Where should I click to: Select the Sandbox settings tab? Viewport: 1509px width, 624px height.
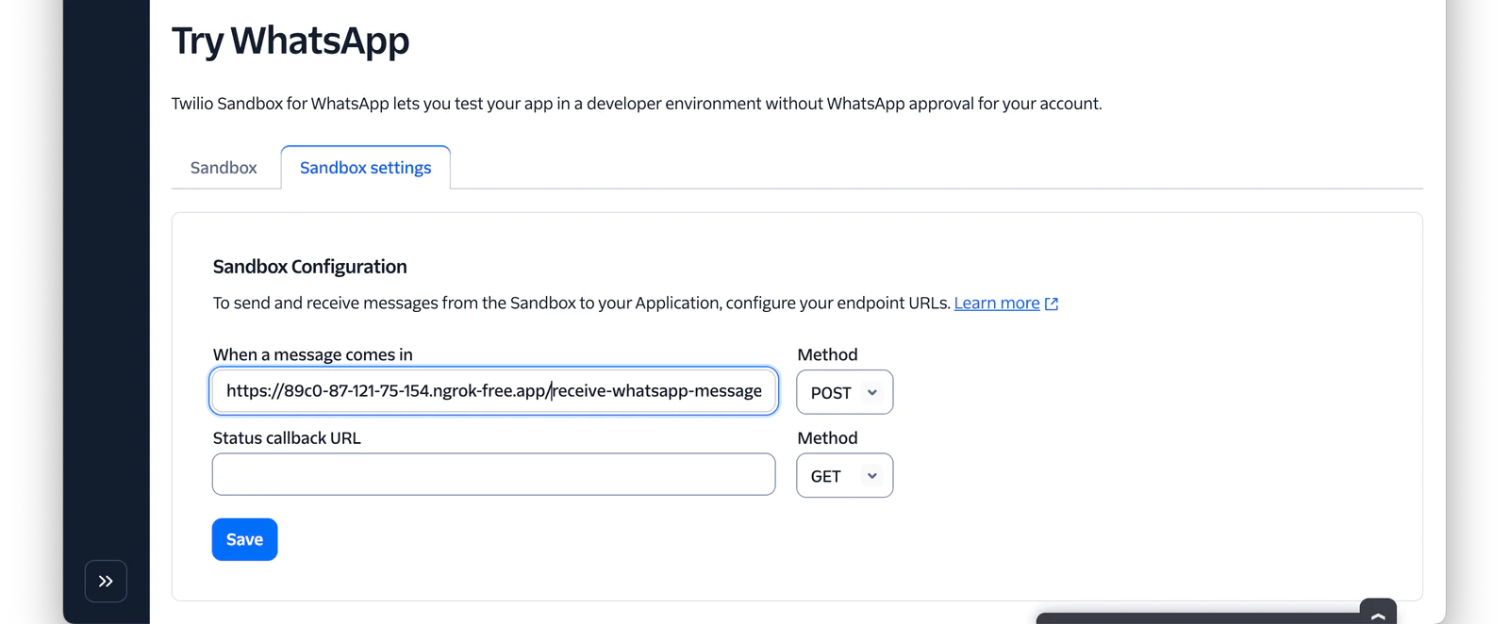(x=366, y=168)
